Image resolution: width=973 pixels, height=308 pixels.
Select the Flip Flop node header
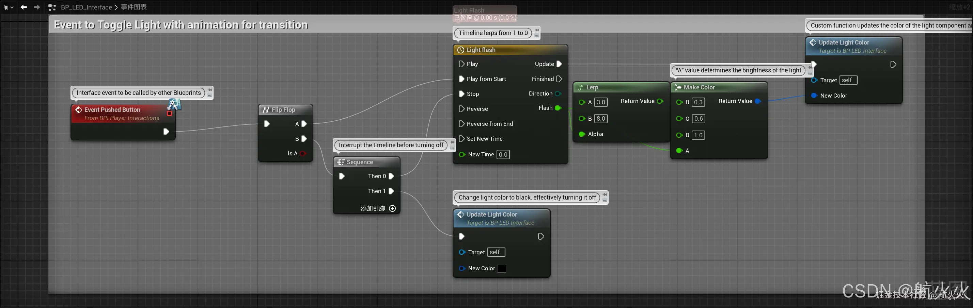(285, 110)
